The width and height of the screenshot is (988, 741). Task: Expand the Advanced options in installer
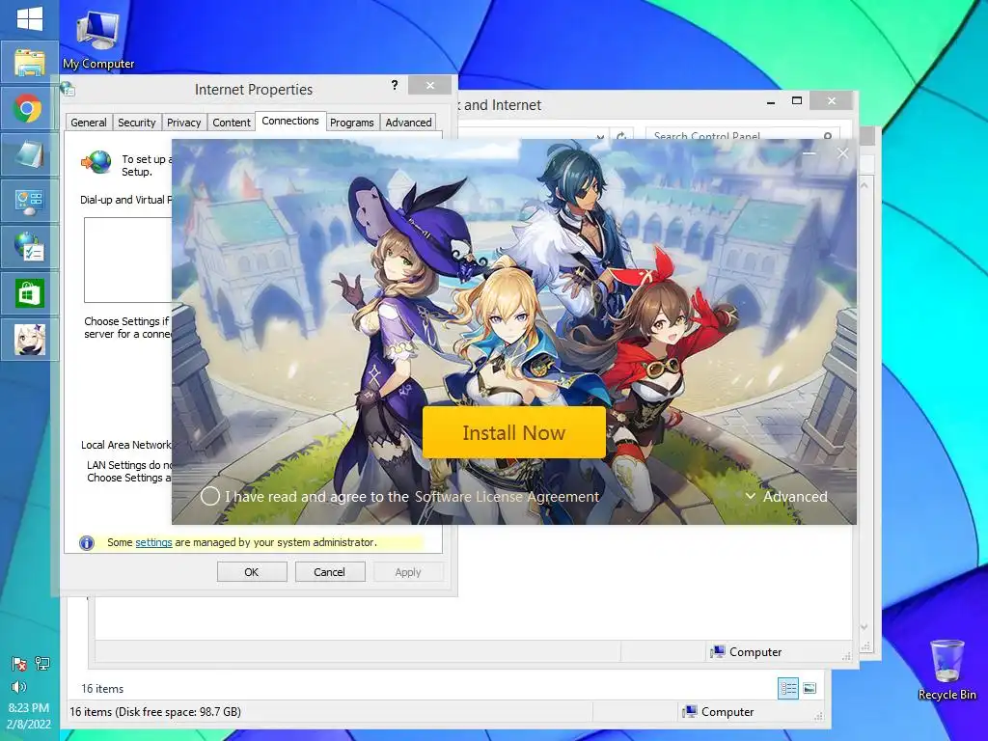point(787,497)
